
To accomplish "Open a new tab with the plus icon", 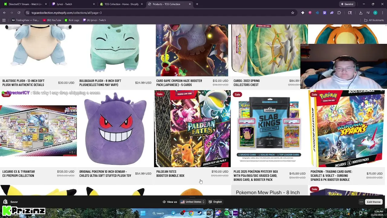I will tap(197, 4).
